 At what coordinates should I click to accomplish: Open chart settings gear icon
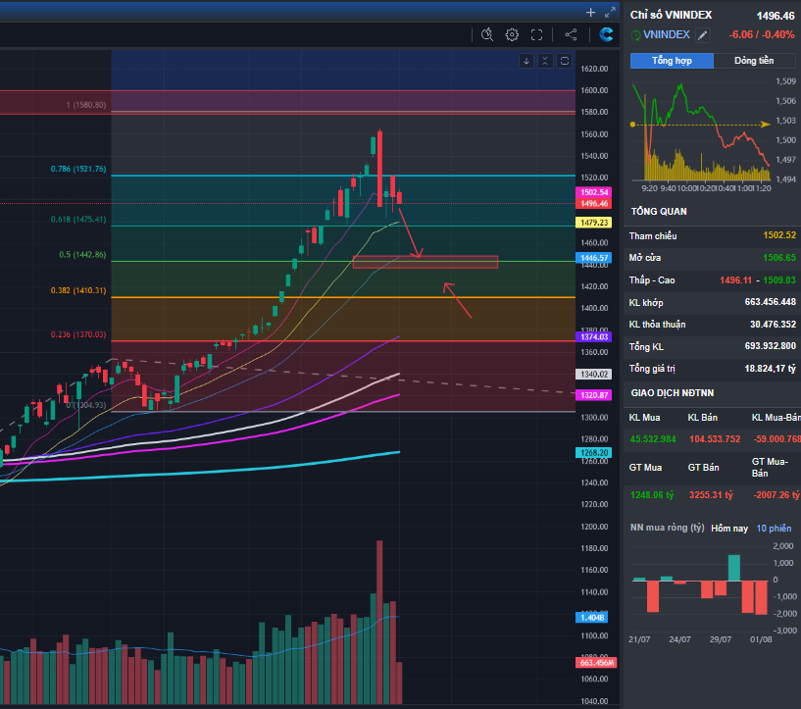[512, 34]
